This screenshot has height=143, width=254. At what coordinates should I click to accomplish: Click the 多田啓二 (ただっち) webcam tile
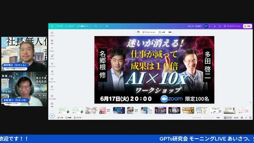click(24, 89)
